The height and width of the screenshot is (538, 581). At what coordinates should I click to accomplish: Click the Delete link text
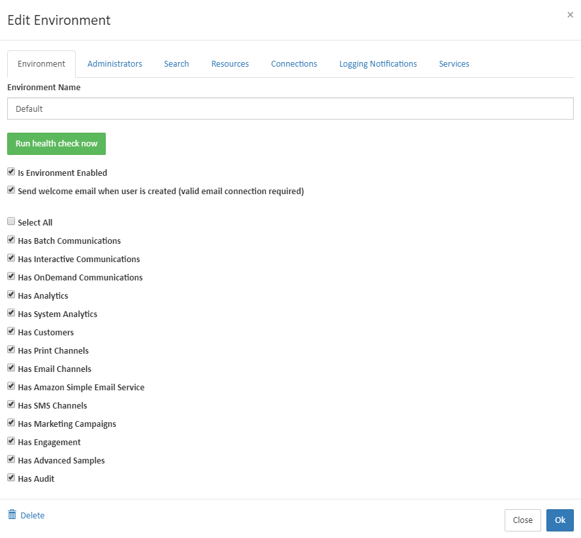pyautogui.click(x=33, y=515)
